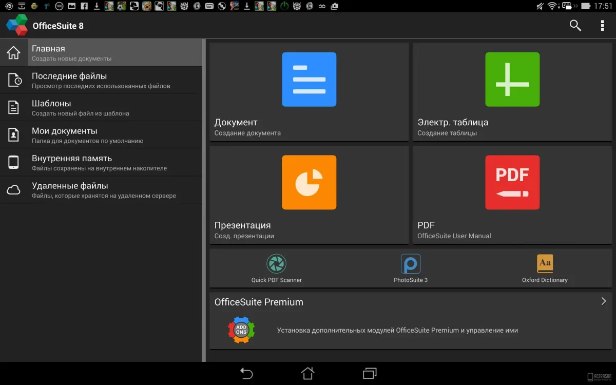
Task: Open the overflow menu in the top bar
Action: [602, 25]
